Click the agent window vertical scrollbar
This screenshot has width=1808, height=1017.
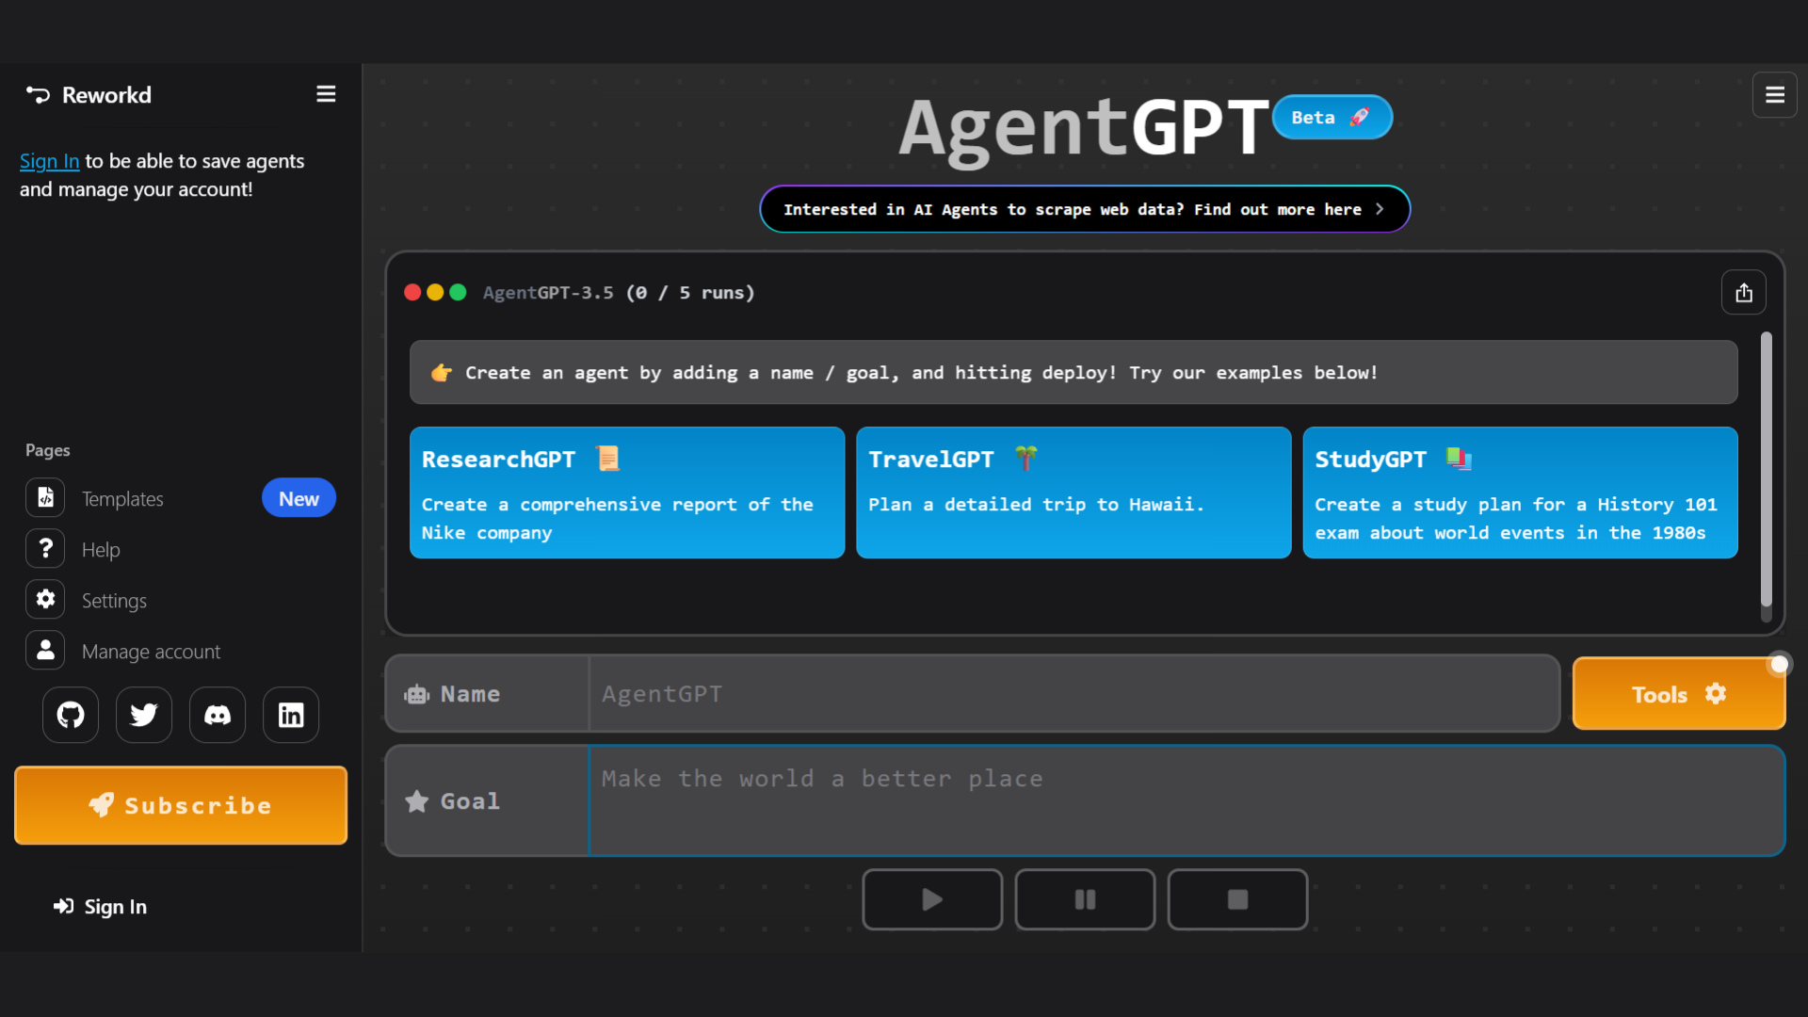[1767, 470]
